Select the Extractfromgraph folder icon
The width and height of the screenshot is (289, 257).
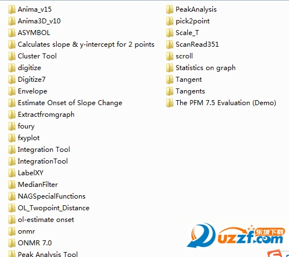click(12, 115)
